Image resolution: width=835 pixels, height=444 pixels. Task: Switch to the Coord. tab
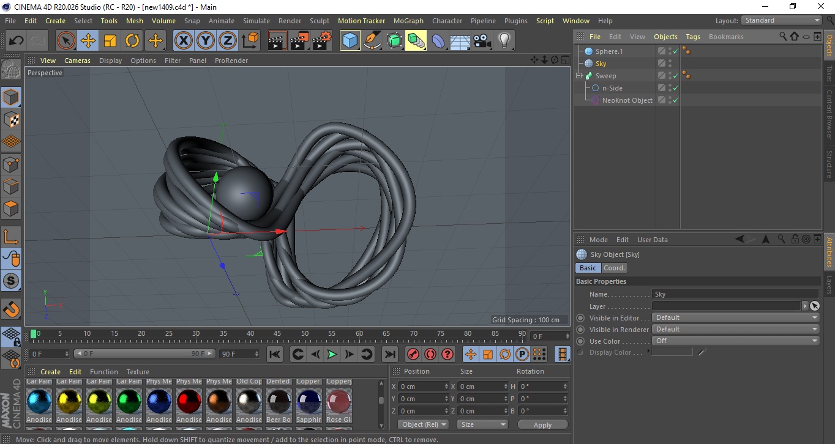pos(614,268)
